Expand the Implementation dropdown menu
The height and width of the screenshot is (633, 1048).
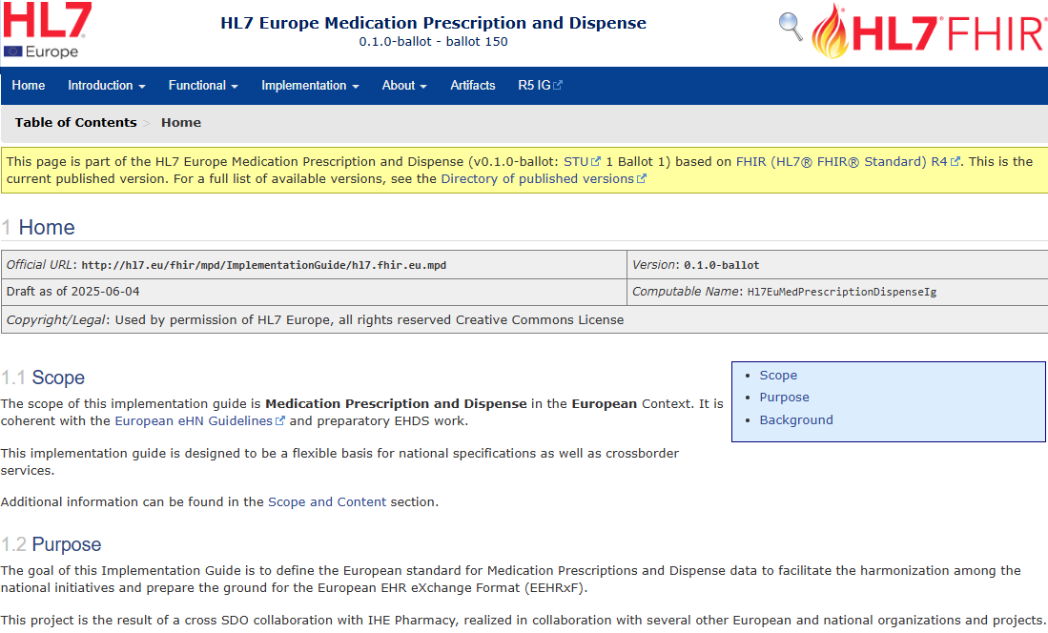pyautogui.click(x=310, y=86)
